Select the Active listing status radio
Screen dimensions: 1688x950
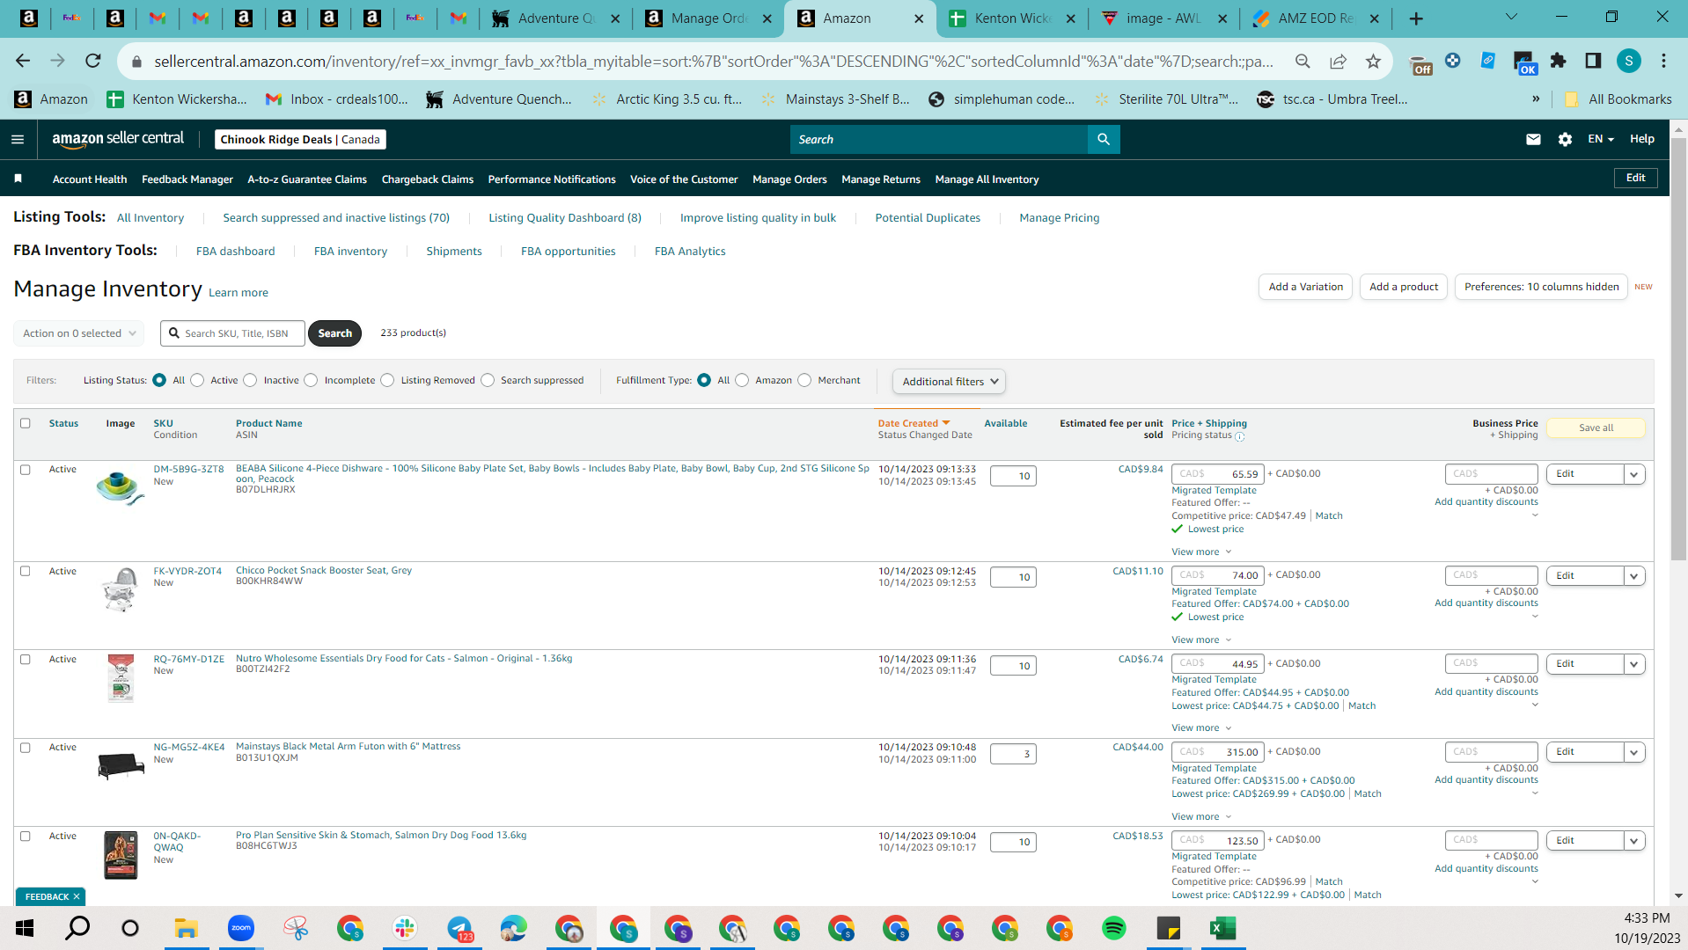click(x=197, y=380)
